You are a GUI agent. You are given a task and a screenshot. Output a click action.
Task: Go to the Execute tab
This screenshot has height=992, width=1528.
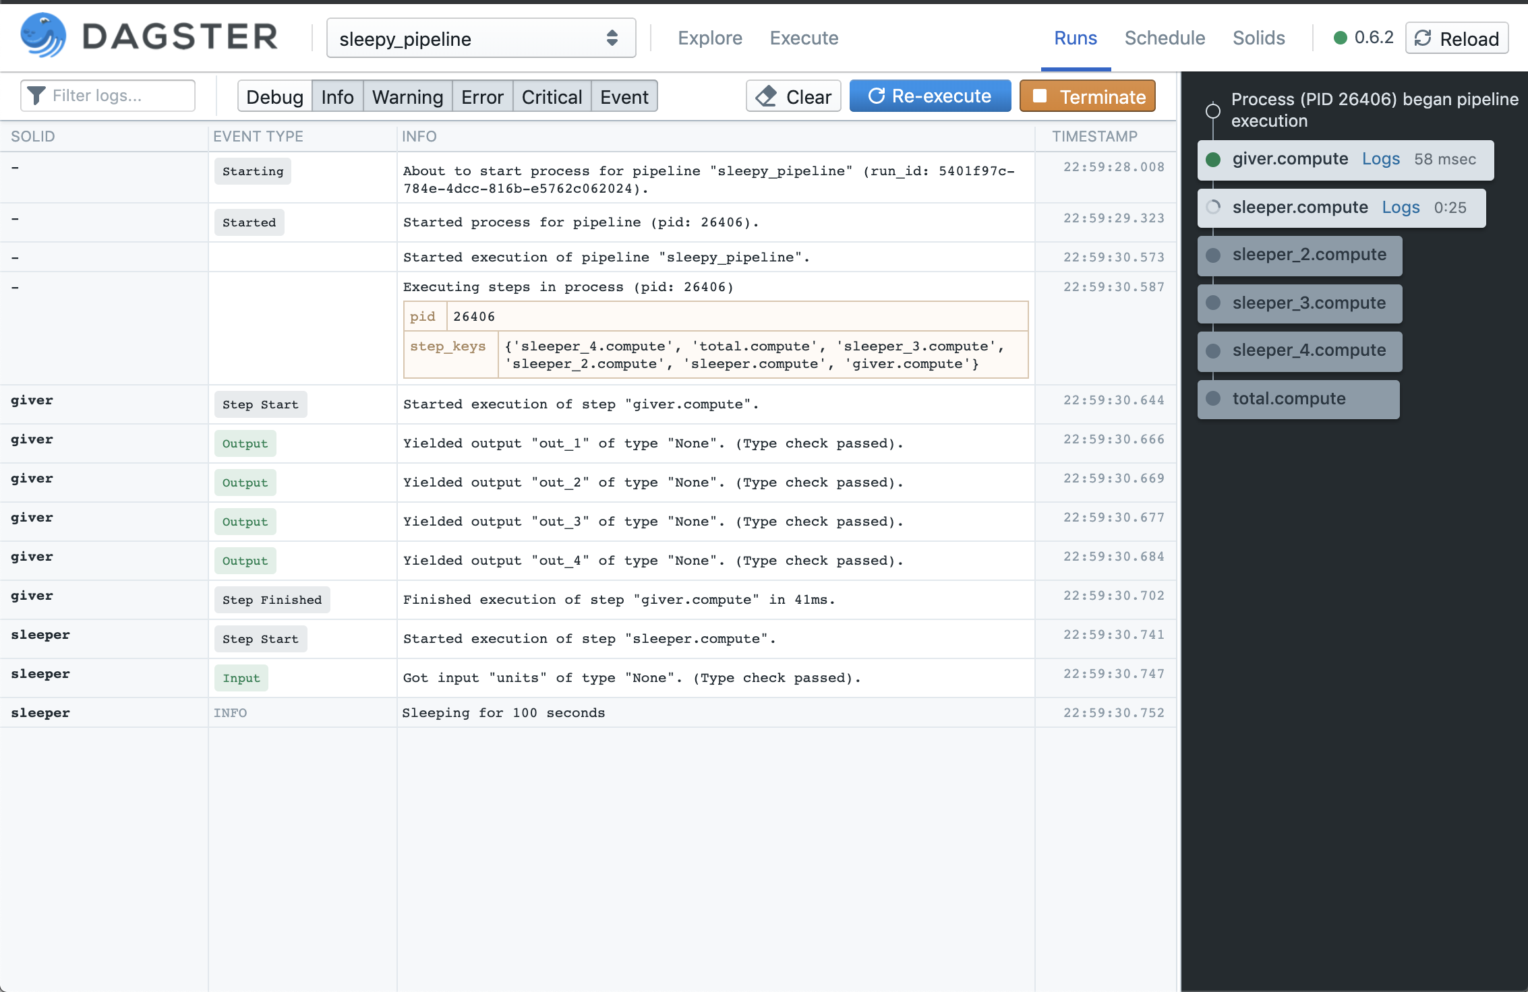804,38
